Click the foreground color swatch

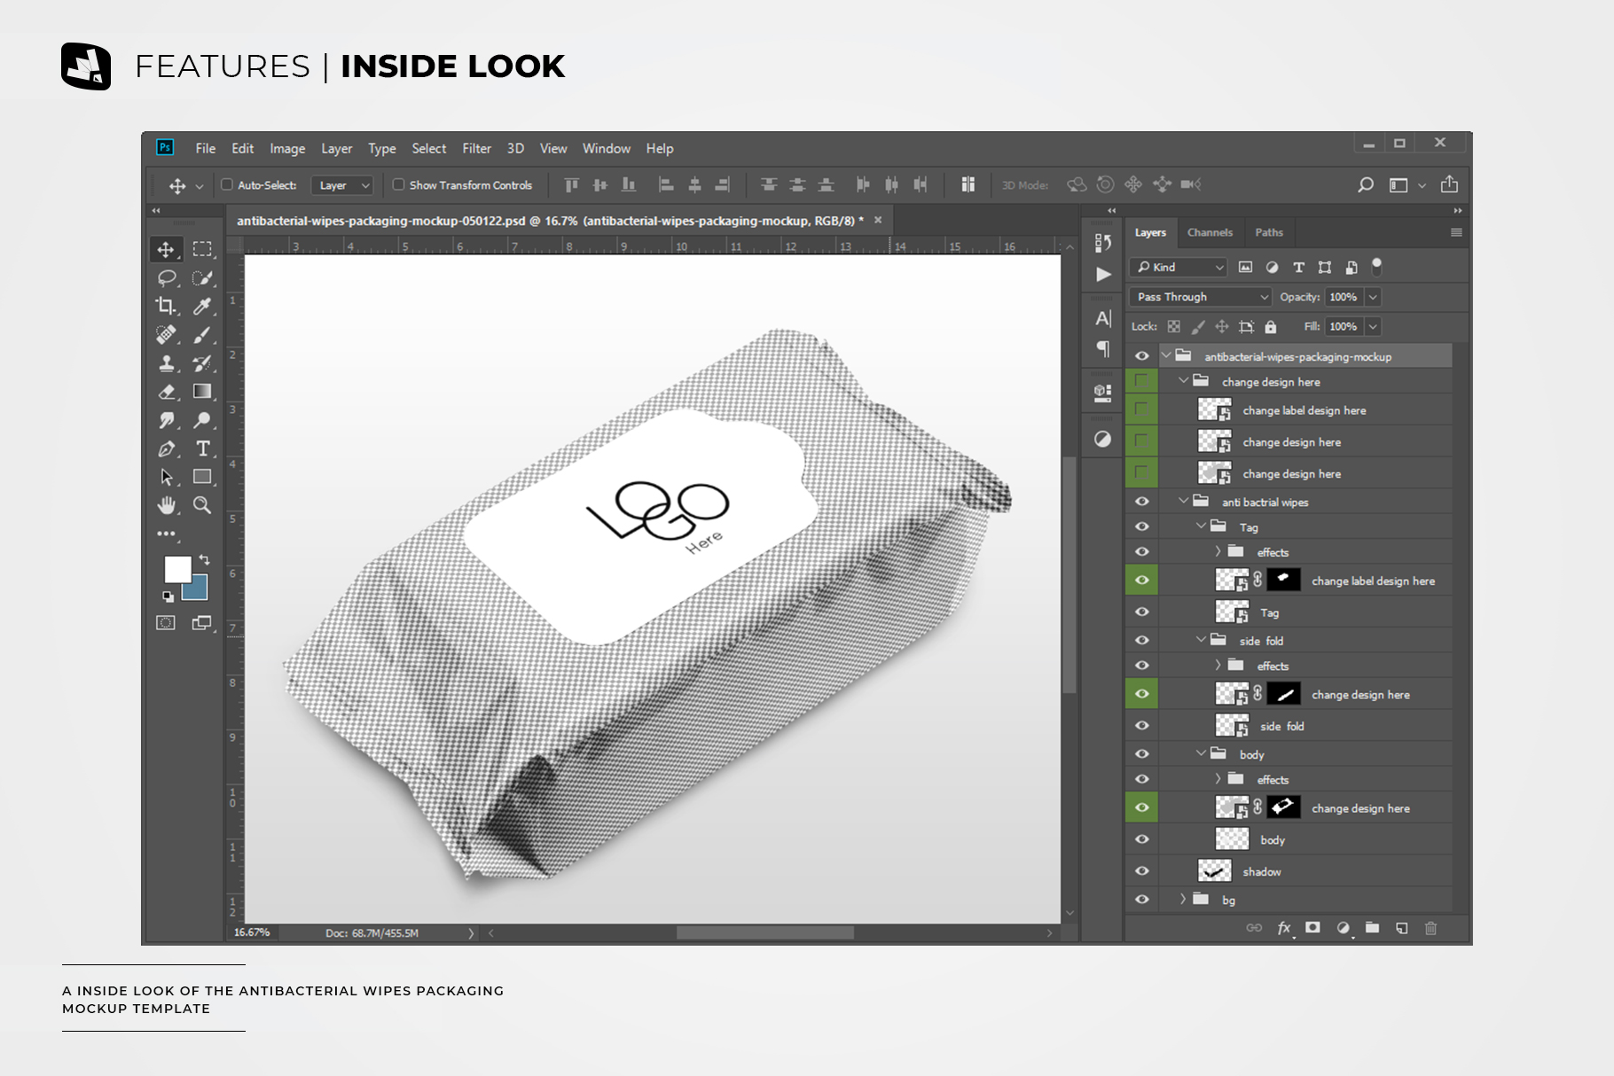177,569
